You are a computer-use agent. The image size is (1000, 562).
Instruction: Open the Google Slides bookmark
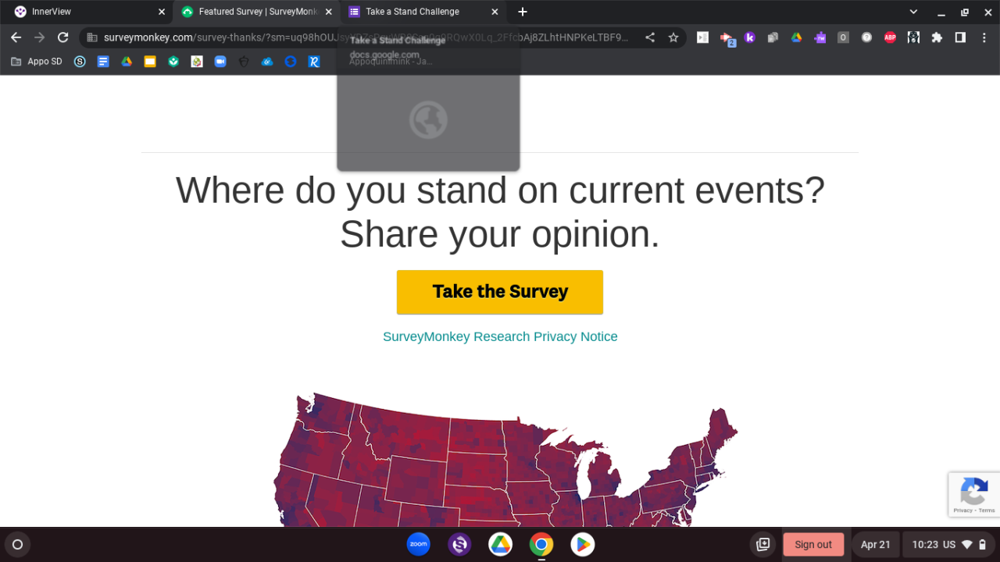pos(150,62)
